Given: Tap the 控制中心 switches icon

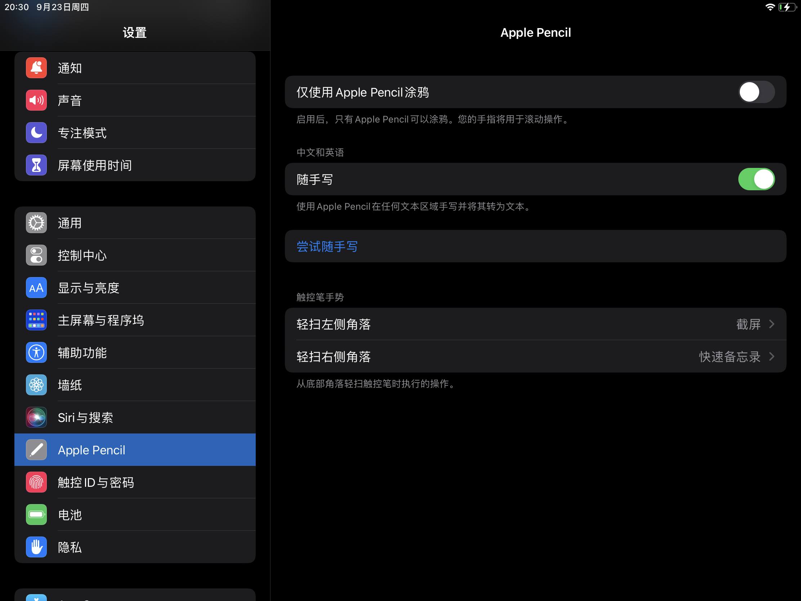Looking at the screenshot, I should [x=36, y=255].
